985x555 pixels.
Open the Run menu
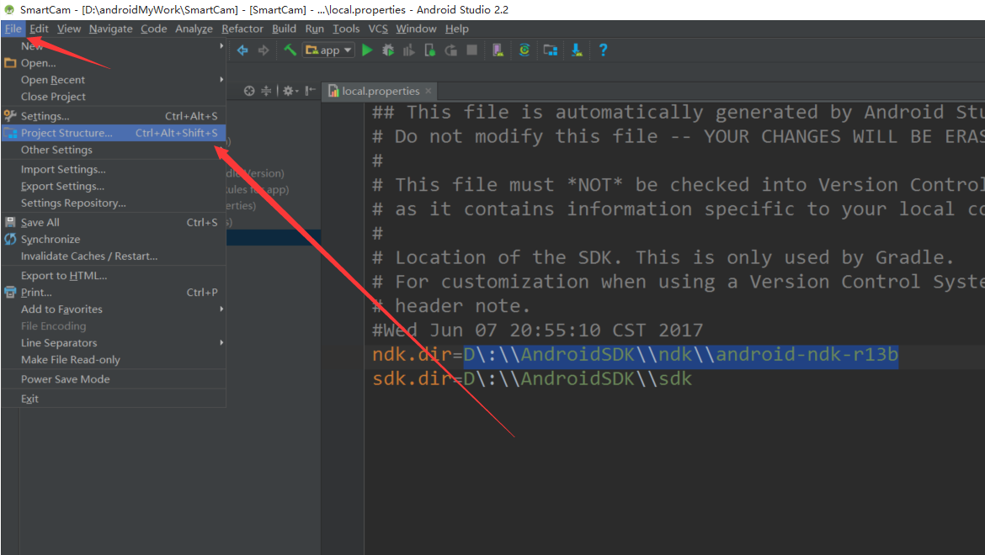(x=315, y=29)
